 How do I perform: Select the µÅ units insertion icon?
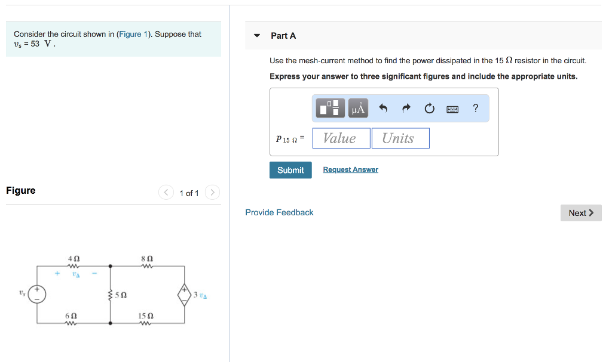pos(357,108)
